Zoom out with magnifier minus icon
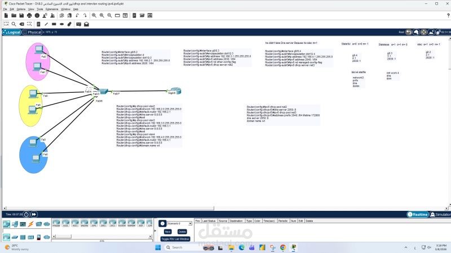451x253 pixels. 109,16
